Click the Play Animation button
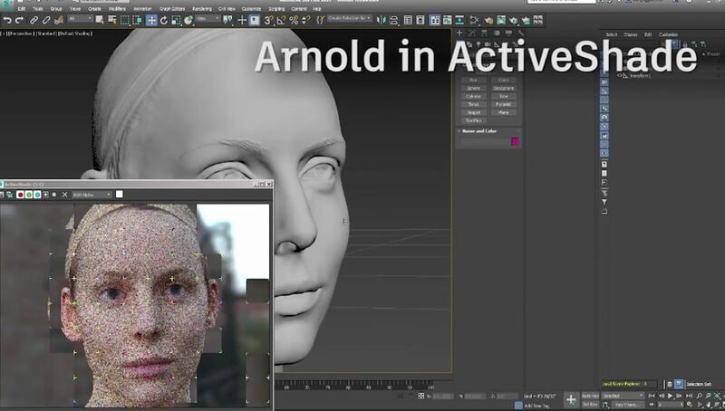The image size is (725, 411). click(672, 396)
